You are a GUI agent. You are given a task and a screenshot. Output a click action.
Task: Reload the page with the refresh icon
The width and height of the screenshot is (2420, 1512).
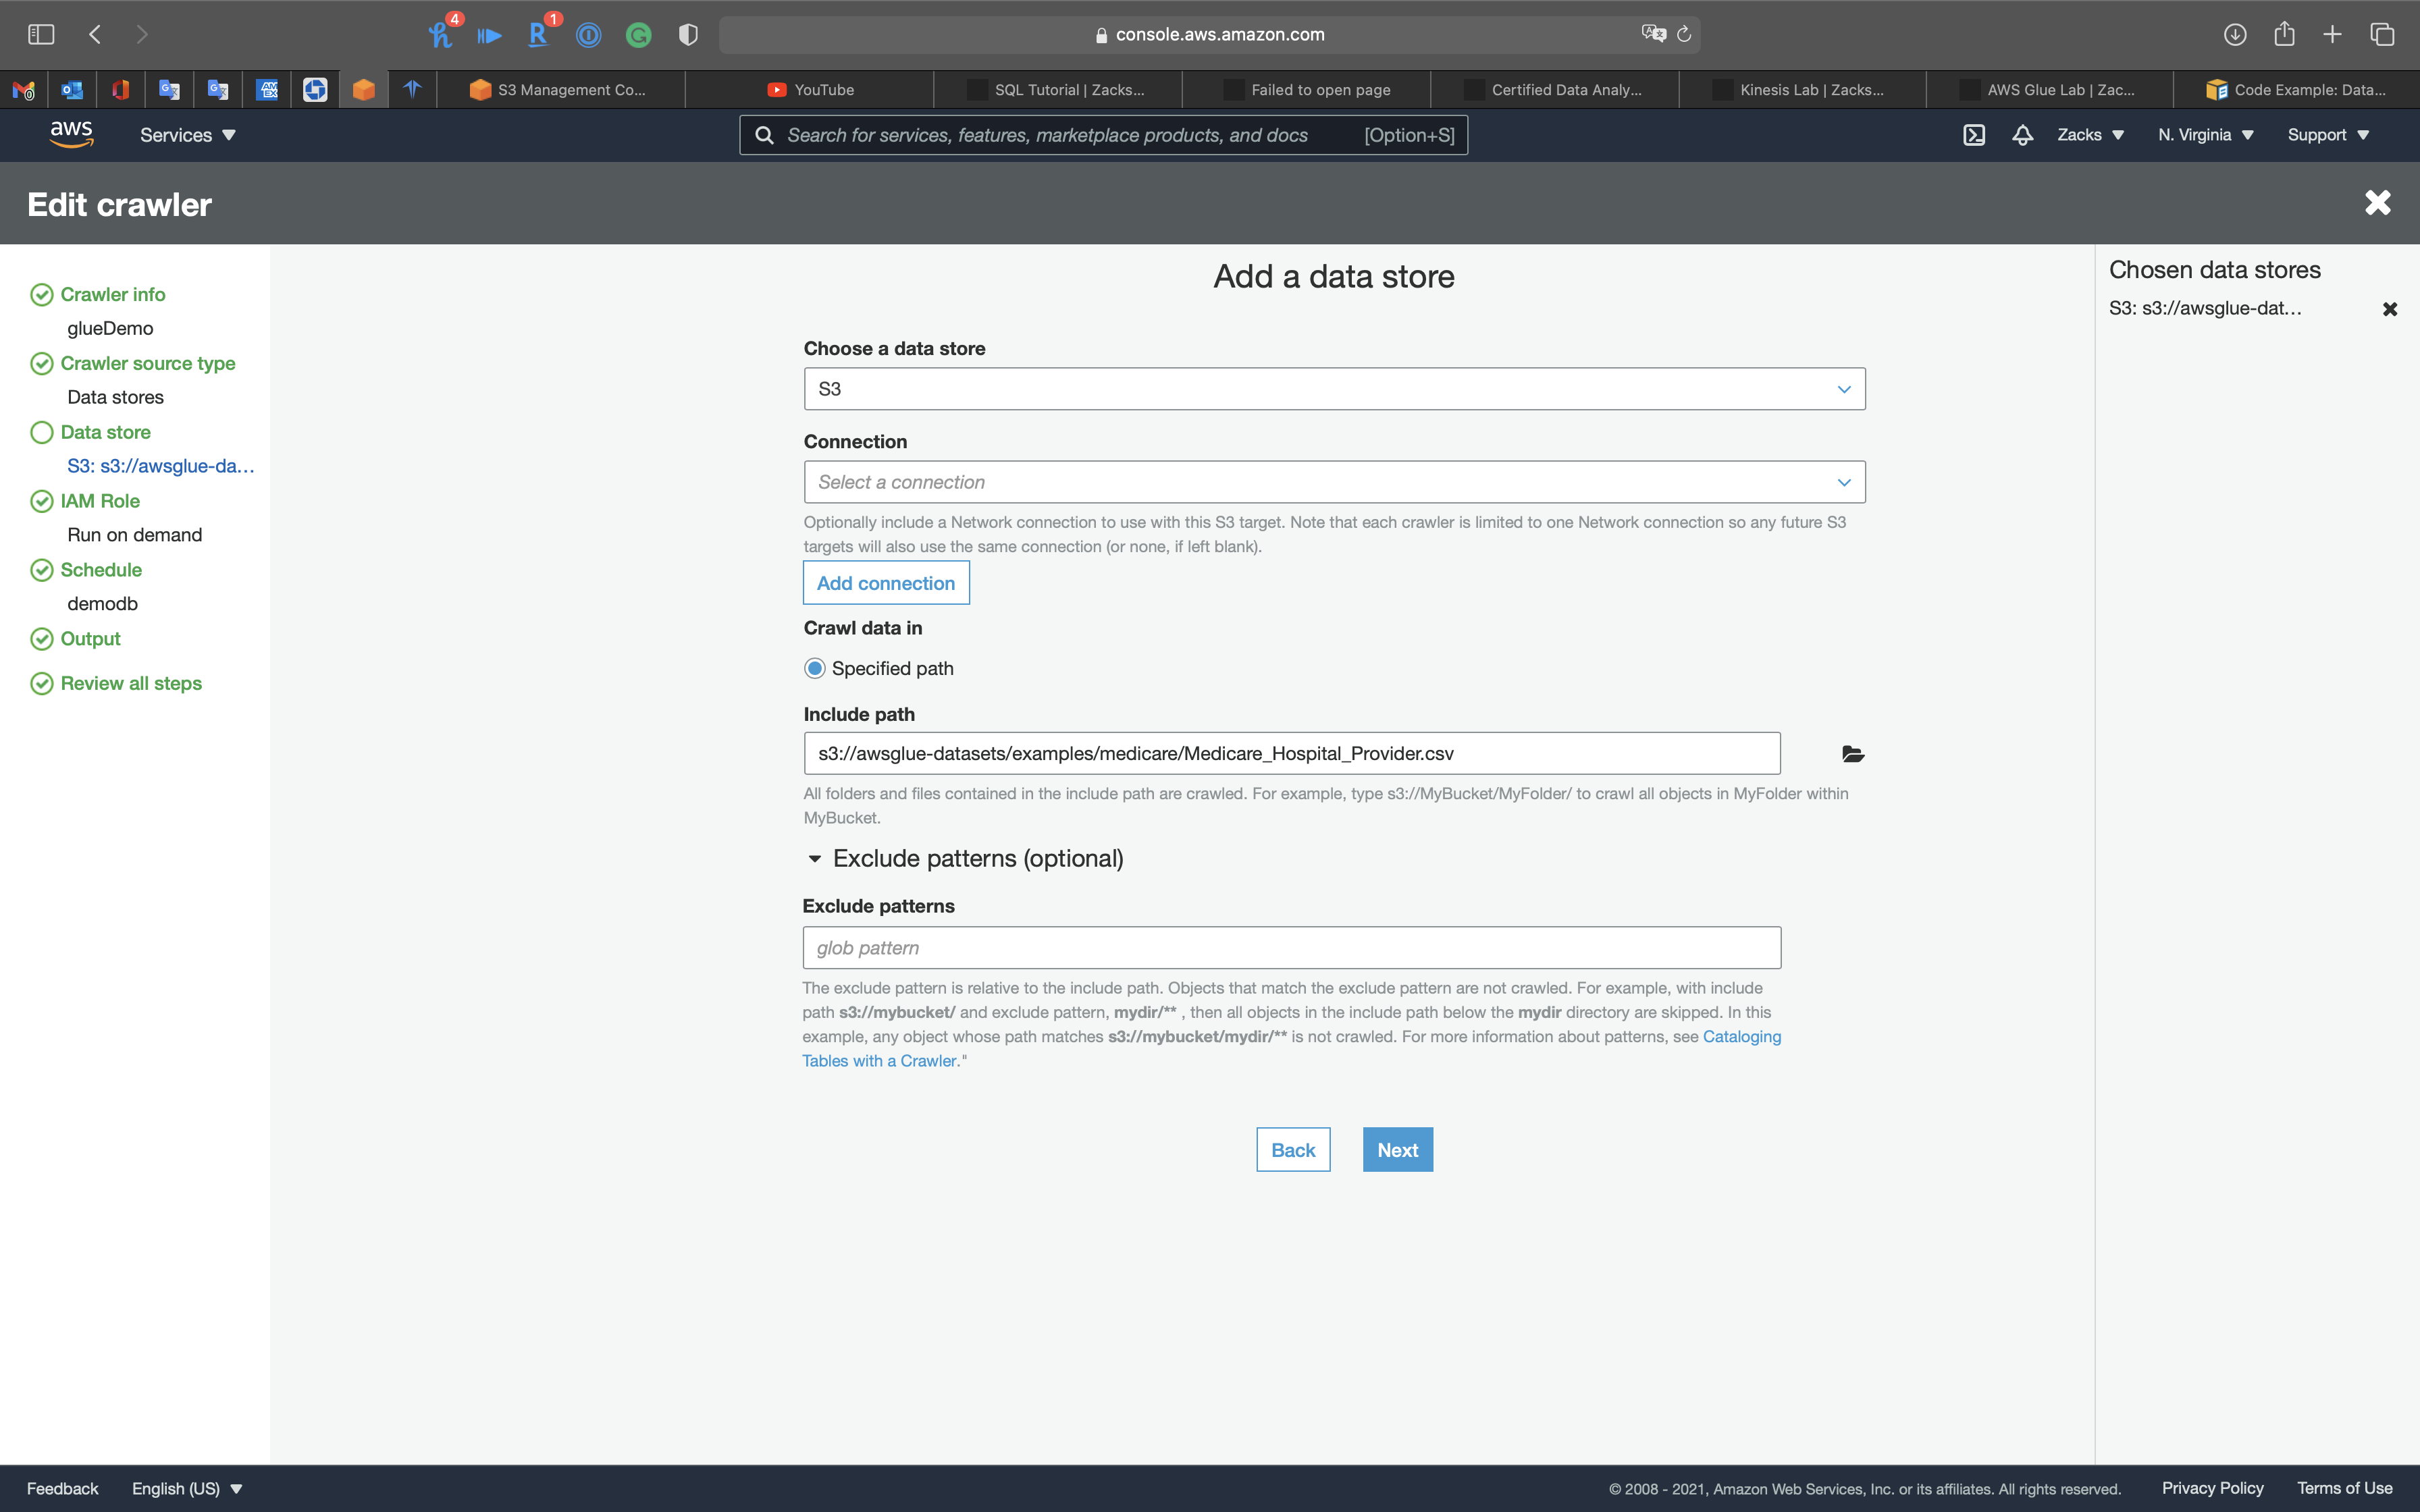tap(1684, 35)
